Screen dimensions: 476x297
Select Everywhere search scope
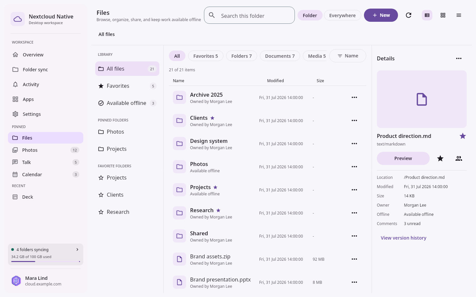(342, 15)
